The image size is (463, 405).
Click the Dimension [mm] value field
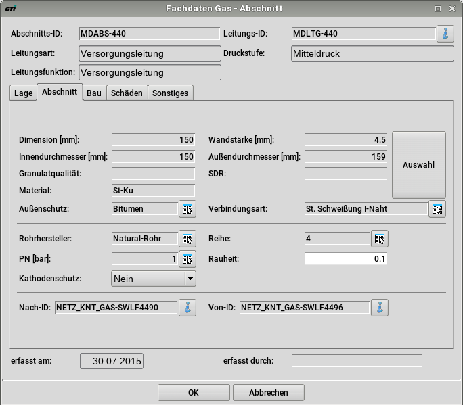153,140
